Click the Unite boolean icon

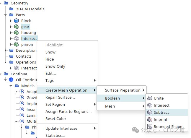[150, 98]
